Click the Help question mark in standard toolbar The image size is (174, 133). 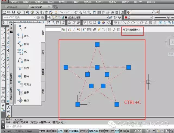point(122,12)
